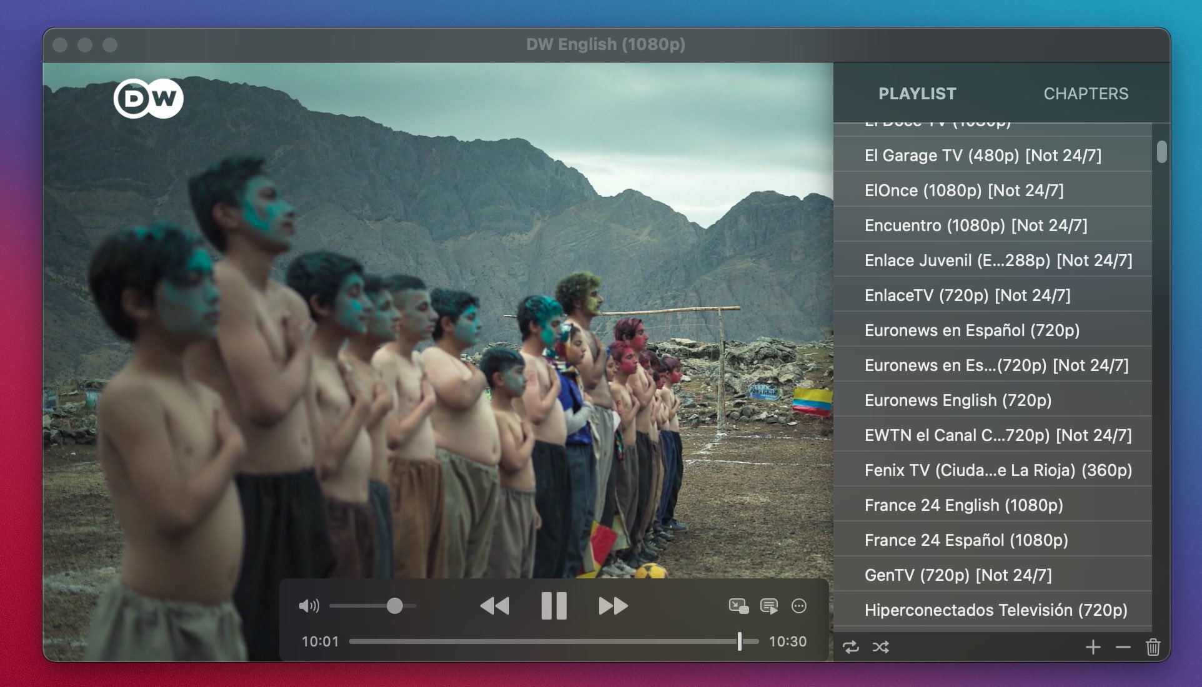
Task: Rewind with the double left arrow
Action: (494, 606)
